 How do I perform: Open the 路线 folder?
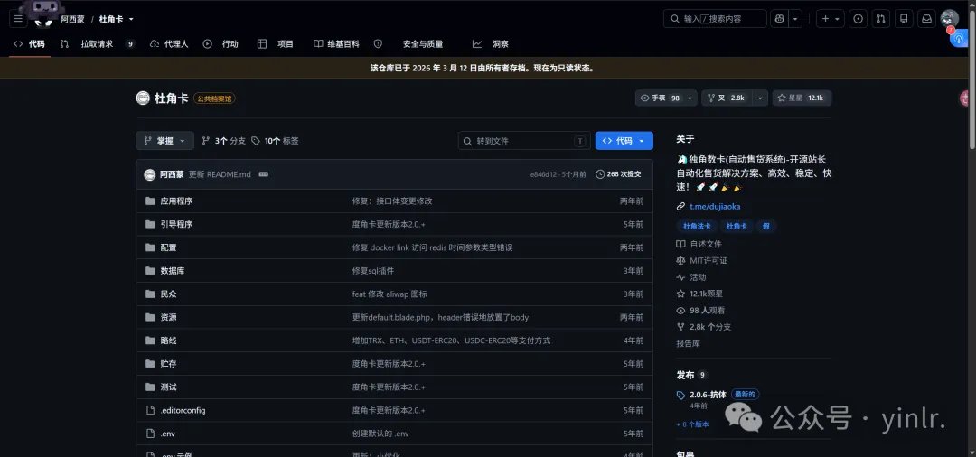(168, 340)
